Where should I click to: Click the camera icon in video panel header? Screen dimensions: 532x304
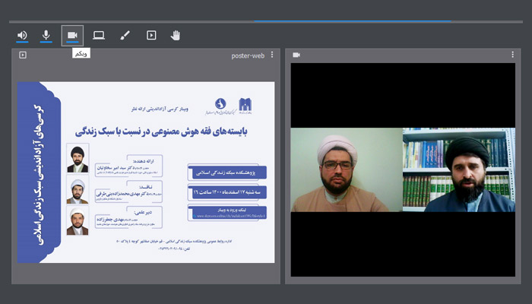point(296,55)
